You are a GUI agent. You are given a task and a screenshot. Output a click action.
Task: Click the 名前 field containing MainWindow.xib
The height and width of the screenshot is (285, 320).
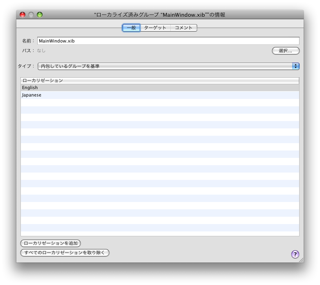click(168, 41)
